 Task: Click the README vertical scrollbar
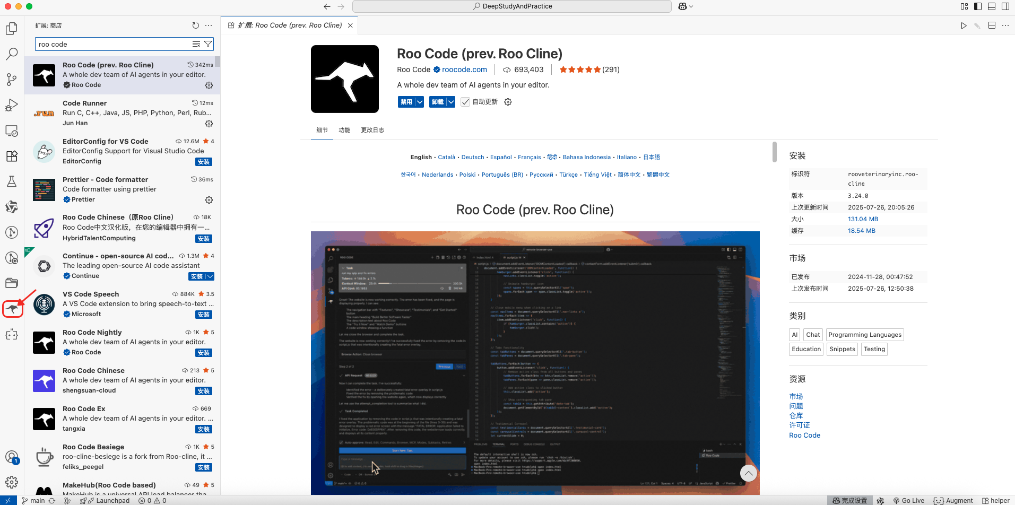775,152
